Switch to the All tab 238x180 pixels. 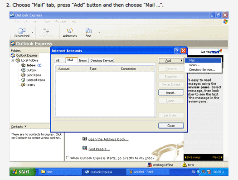pyautogui.click(x=58, y=61)
